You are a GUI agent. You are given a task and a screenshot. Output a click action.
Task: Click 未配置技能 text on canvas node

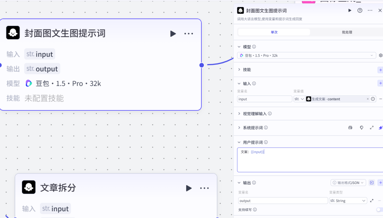coord(44,98)
